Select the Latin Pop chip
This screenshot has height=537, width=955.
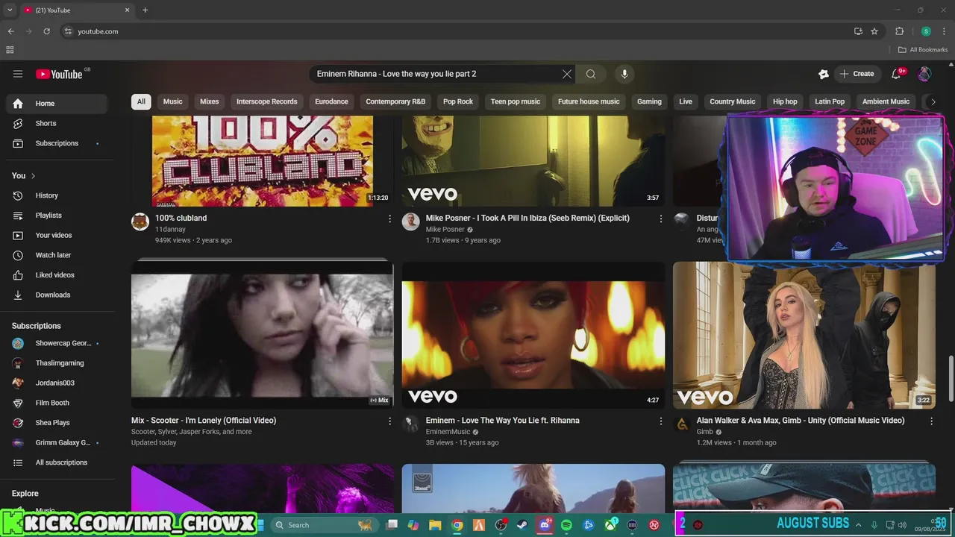pyautogui.click(x=830, y=101)
